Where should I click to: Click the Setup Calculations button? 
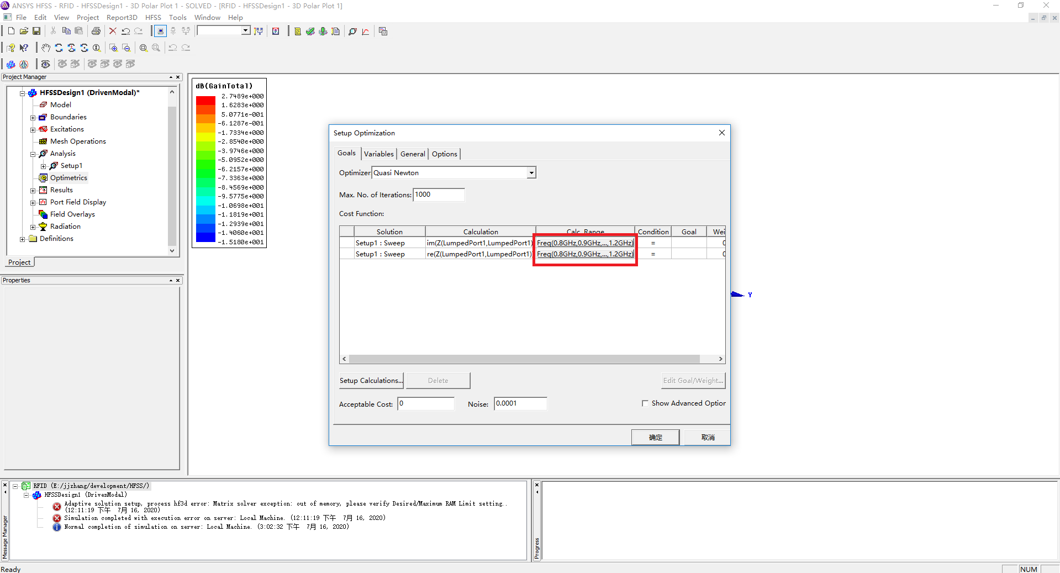tap(371, 381)
